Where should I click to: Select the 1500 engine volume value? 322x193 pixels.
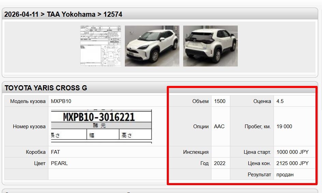click(220, 101)
